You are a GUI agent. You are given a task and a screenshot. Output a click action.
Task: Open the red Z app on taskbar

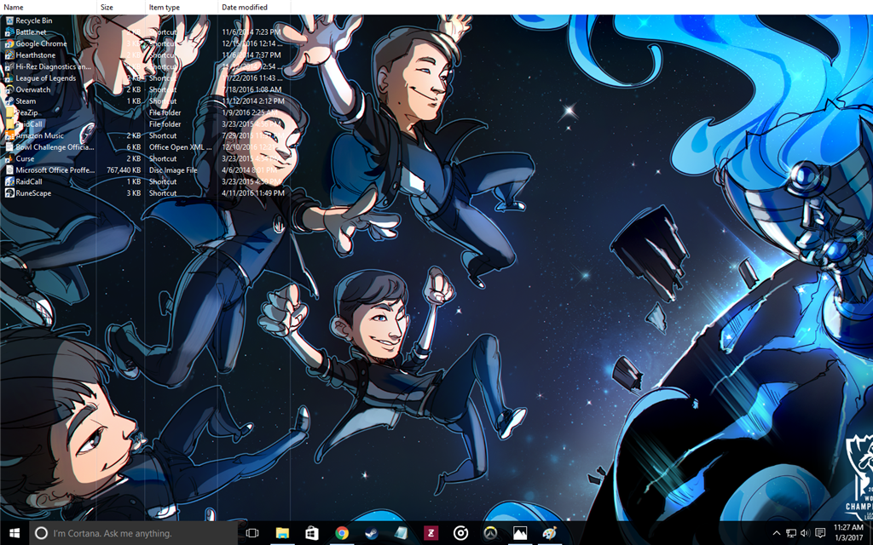[431, 533]
